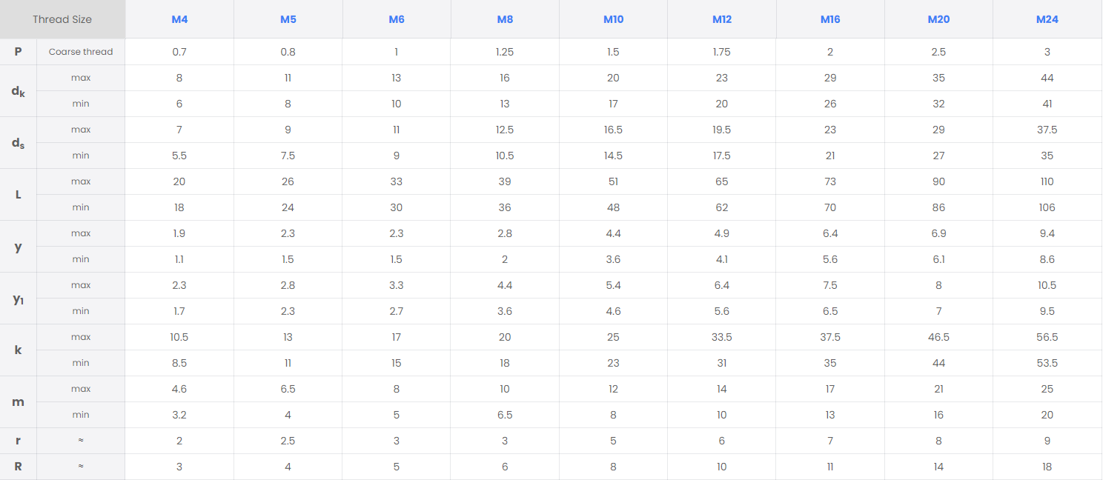Screen dimensions: 1103x480
Task: Open the M5 thread size link
Action: click(288, 19)
